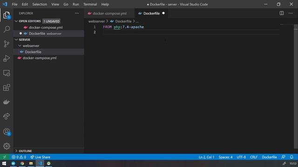
Task: Click the taskbar clock showing 15:53
Action: click(293, 163)
